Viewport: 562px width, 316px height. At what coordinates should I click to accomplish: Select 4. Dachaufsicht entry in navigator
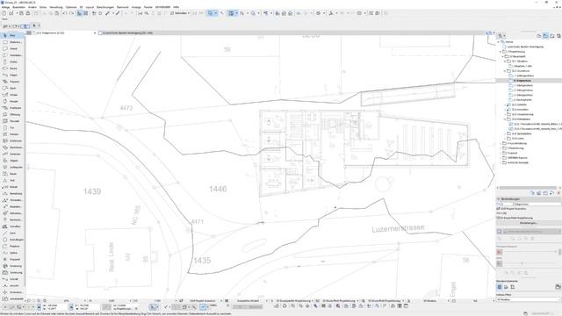coord(523,100)
